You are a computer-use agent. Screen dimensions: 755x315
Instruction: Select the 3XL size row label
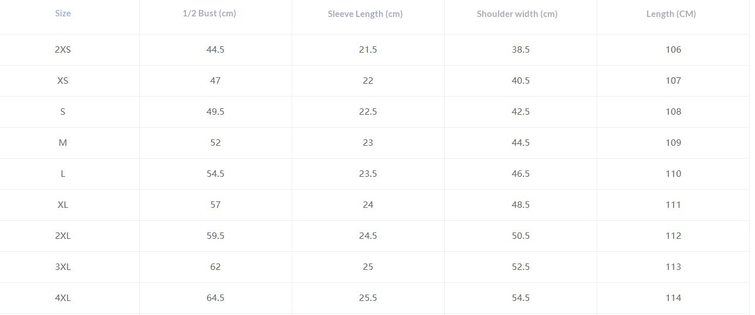click(63, 267)
